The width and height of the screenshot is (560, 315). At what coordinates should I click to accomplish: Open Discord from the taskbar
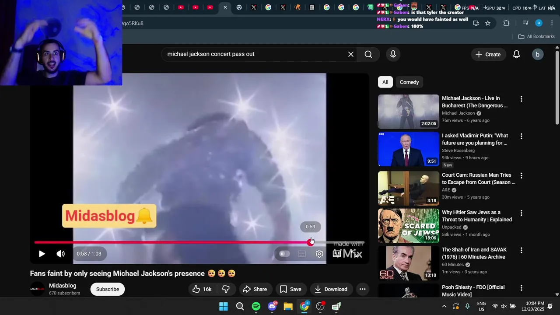click(272, 306)
